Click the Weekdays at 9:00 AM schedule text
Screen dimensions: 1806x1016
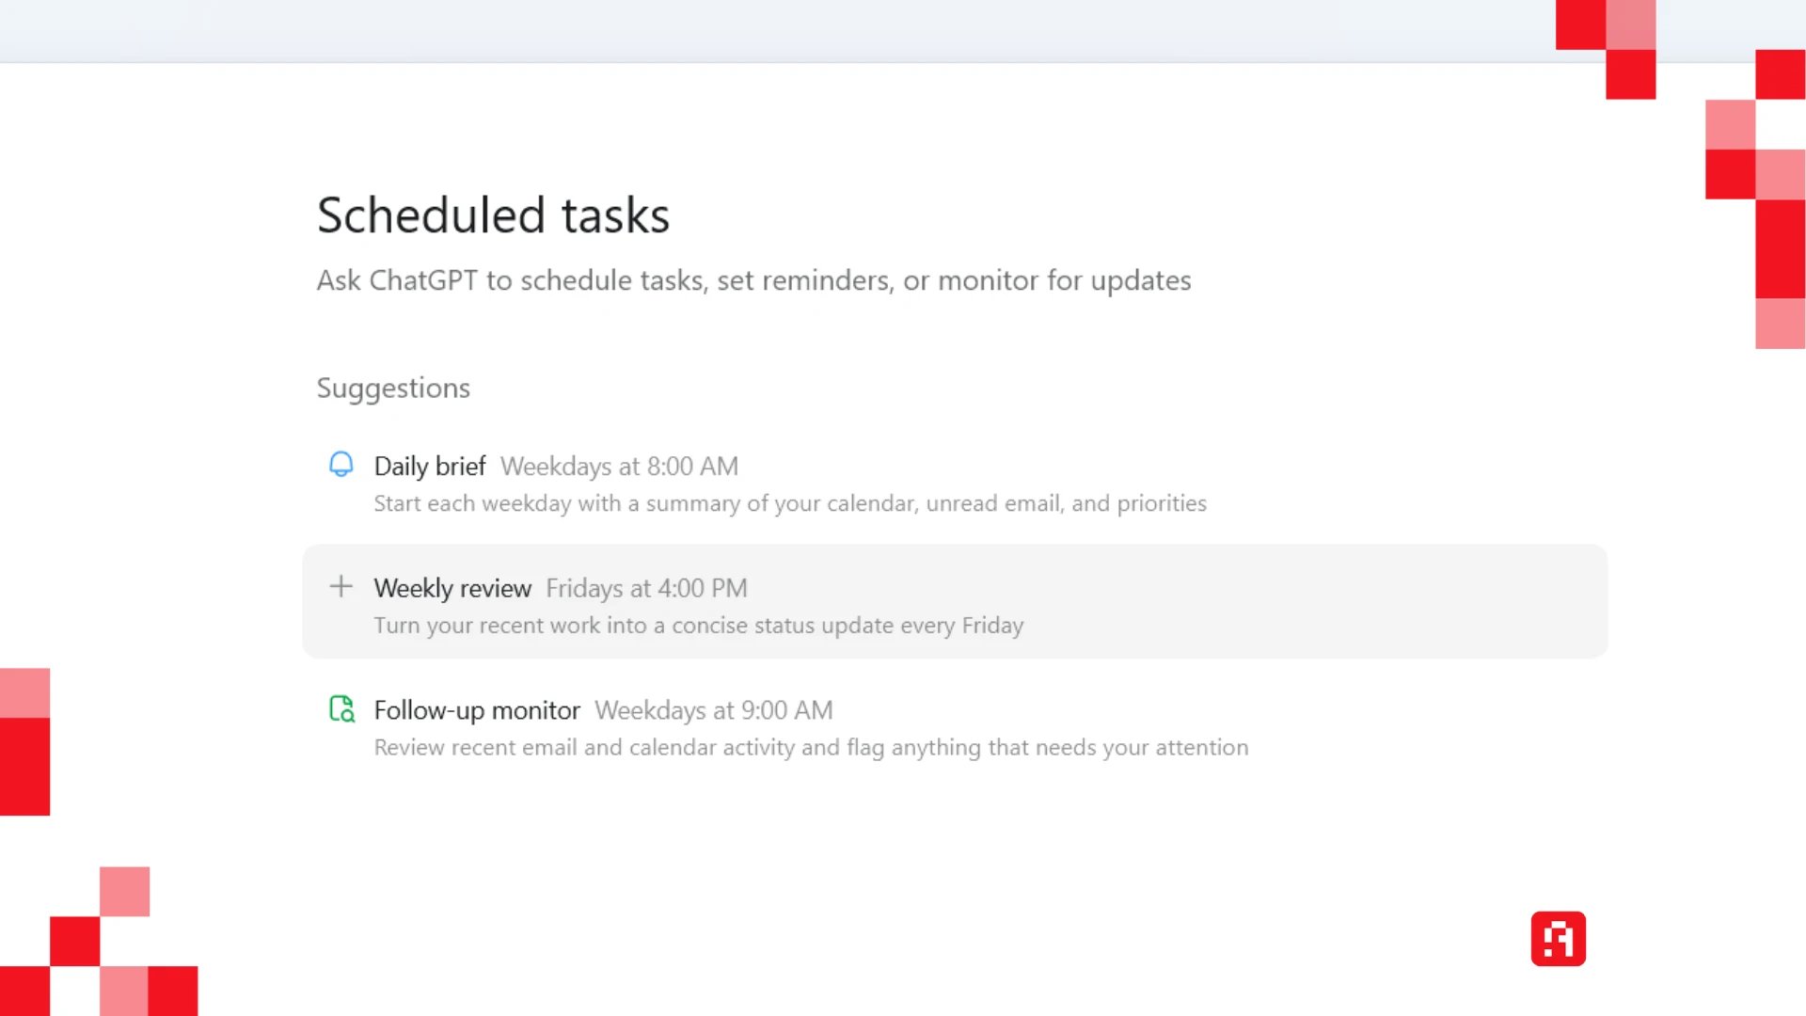click(714, 710)
